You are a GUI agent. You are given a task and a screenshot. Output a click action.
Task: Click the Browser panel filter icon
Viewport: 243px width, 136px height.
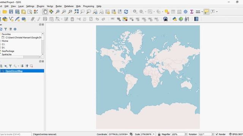[x=6, y=29]
